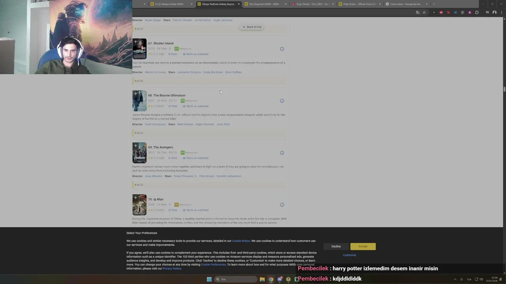Viewport: 506px width, 284px height.
Task: Open Chris Evans star link
Action: tap(207, 176)
